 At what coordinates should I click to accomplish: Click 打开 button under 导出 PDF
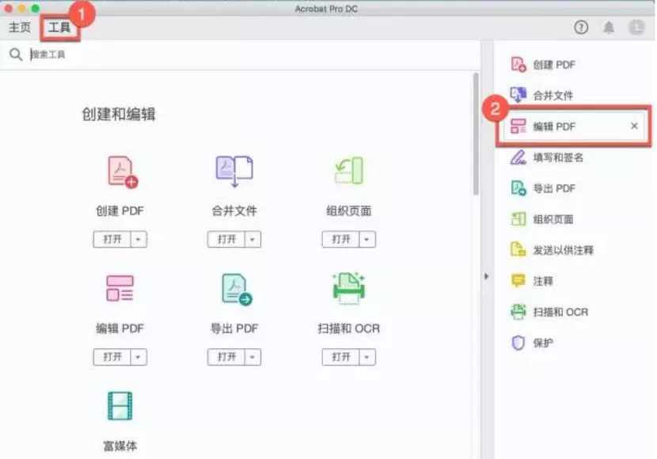(x=226, y=357)
